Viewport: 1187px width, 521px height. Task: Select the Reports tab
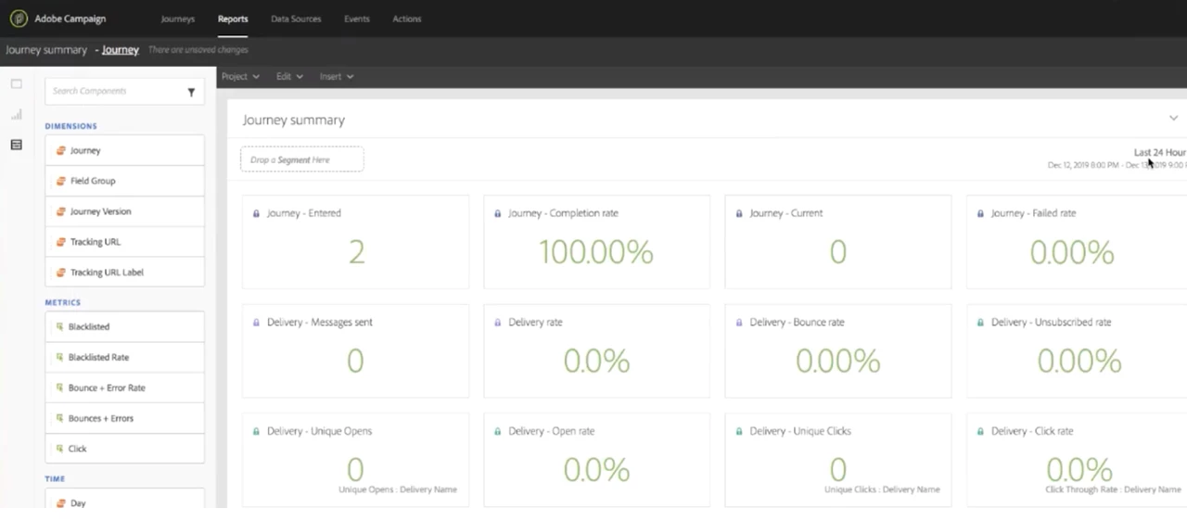[x=233, y=19]
